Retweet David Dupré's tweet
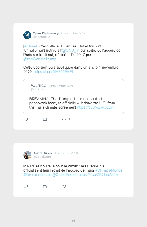 click(x=45, y=187)
